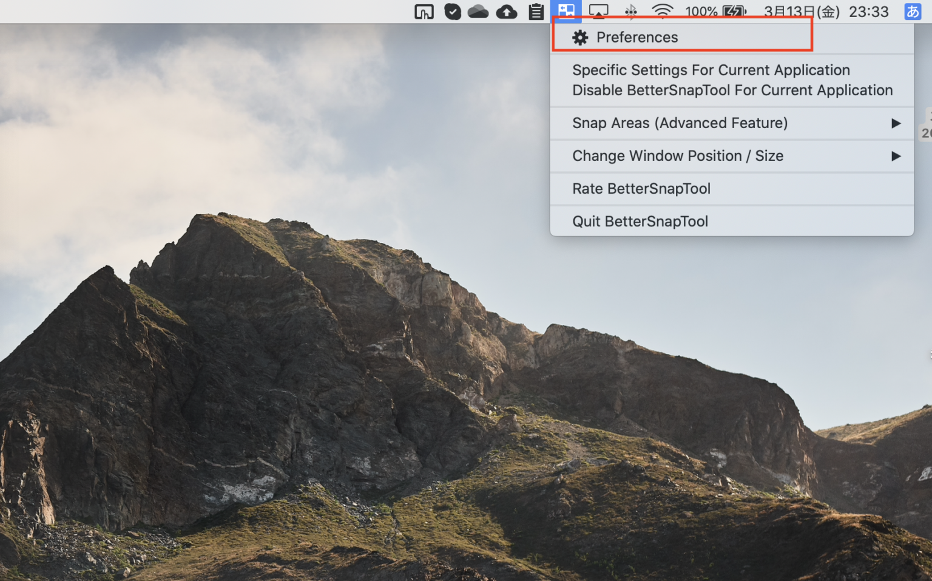Open Preferences from the BetterSnapTool menu
The height and width of the screenshot is (581, 932).
[x=731, y=38]
